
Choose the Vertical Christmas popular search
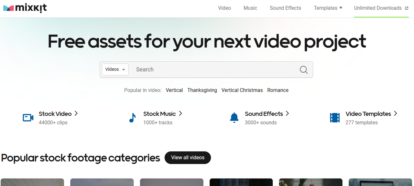242,90
